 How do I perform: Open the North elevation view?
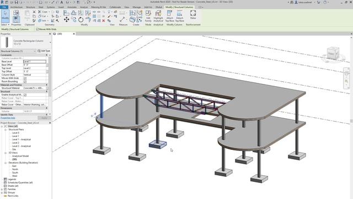(x=15, y=170)
